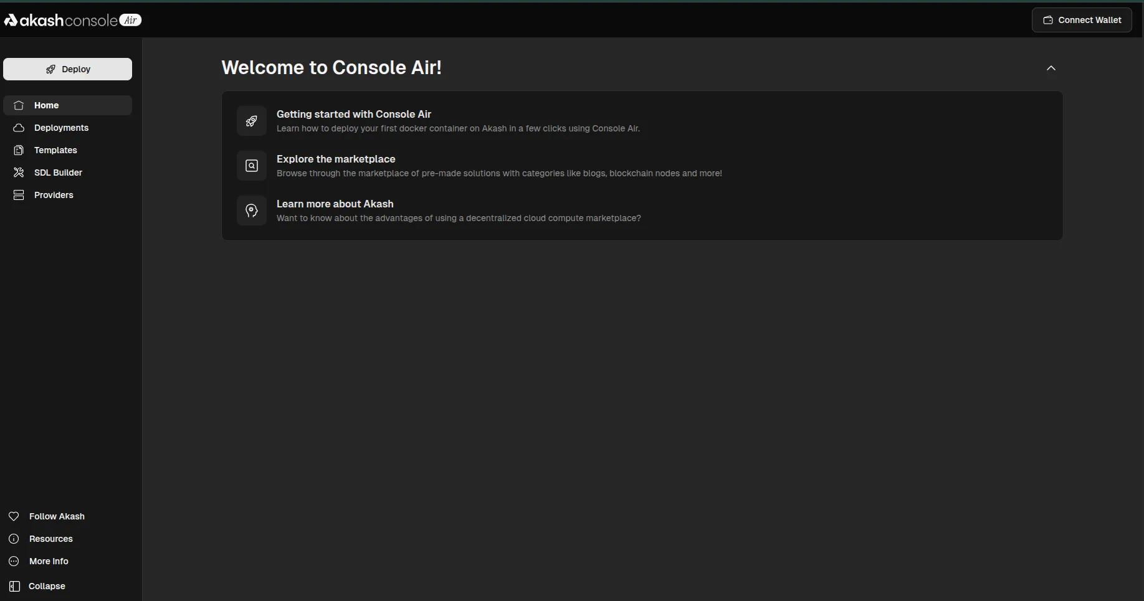Viewport: 1144px width, 601px height.
Task: Click text about decentralized cloud compute advantages
Action: tap(459, 218)
